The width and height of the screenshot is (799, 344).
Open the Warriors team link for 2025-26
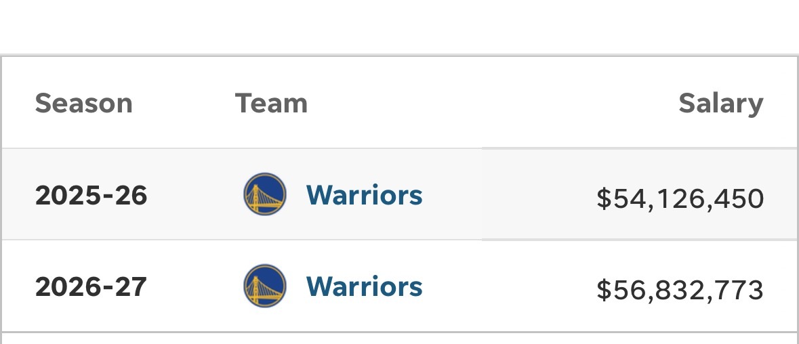coord(364,195)
